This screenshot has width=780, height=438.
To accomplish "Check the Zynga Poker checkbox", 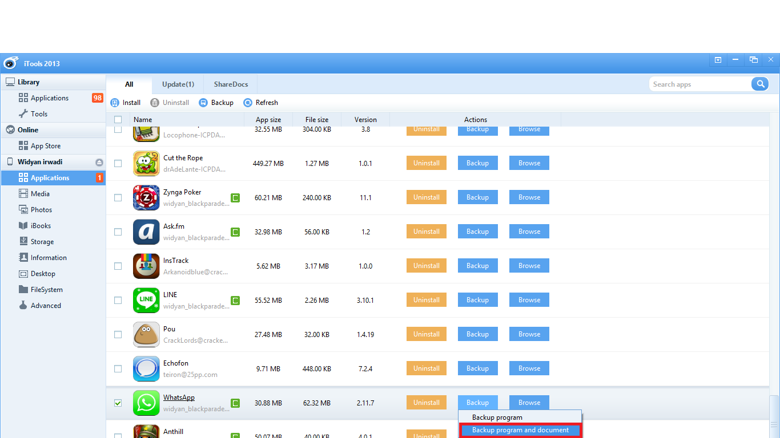I will point(118,197).
